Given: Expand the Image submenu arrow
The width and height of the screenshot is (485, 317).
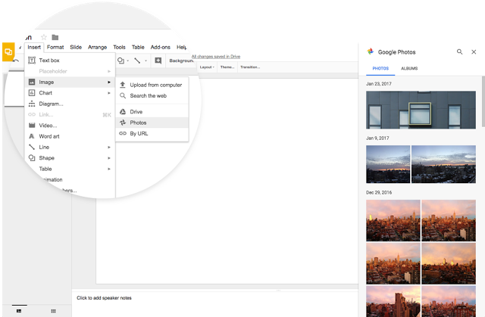Looking at the screenshot, I should coord(109,82).
